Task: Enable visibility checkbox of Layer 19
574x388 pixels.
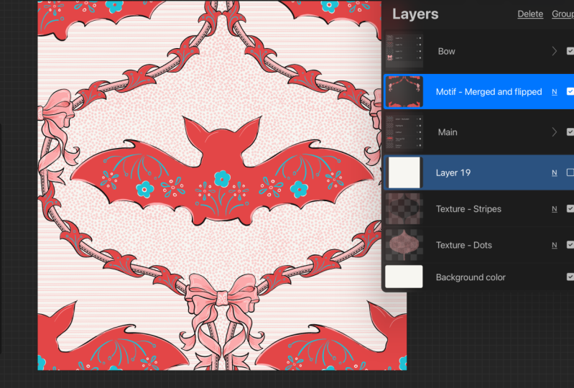Action: pos(570,172)
